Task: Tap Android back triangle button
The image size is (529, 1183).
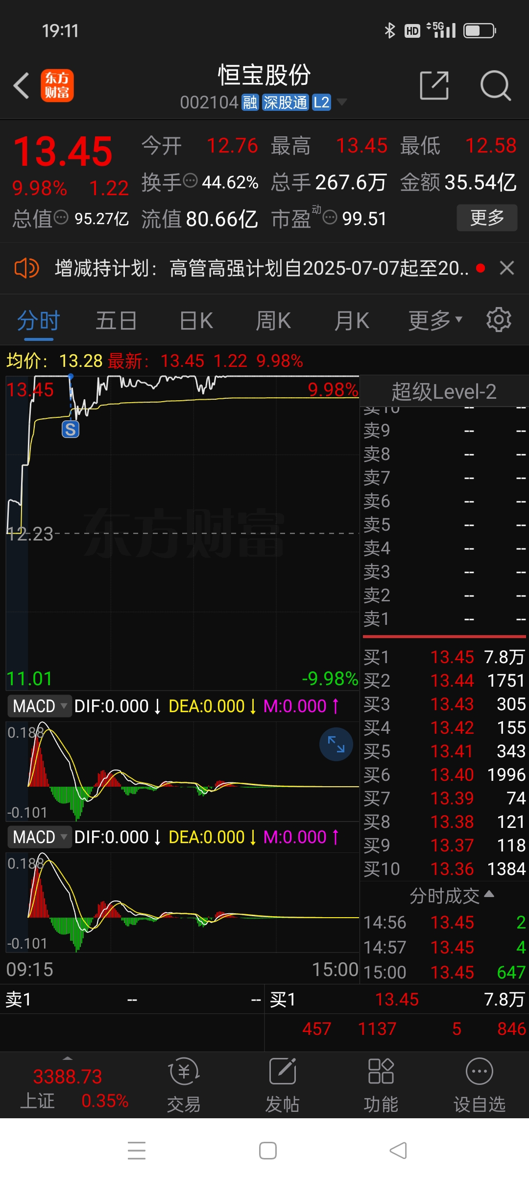Action: (x=398, y=1151)
